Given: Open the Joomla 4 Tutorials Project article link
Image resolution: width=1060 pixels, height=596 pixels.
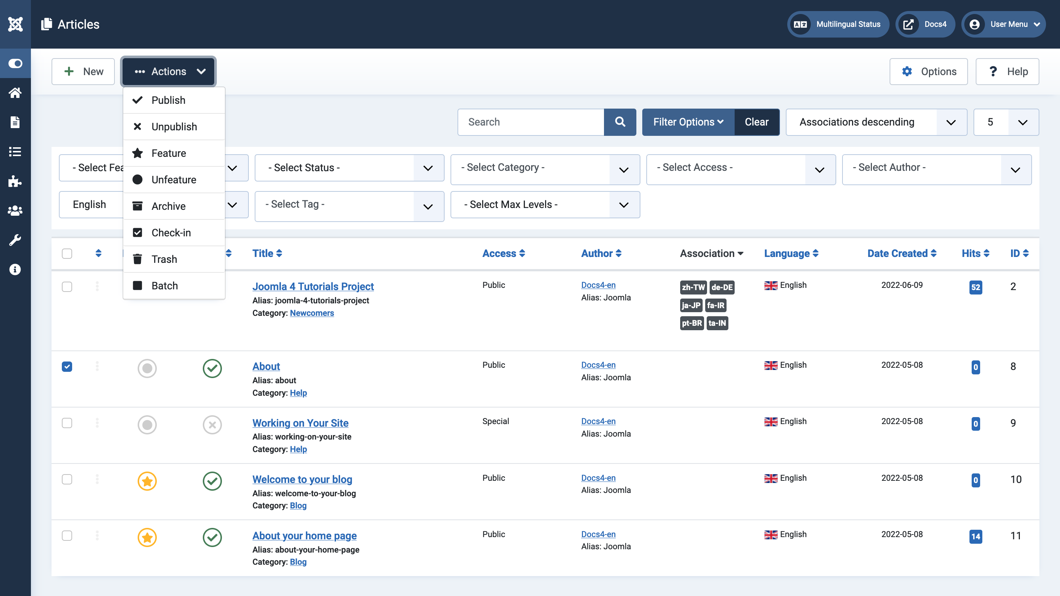Looking at the screenshot, I should tap(313, 286).
